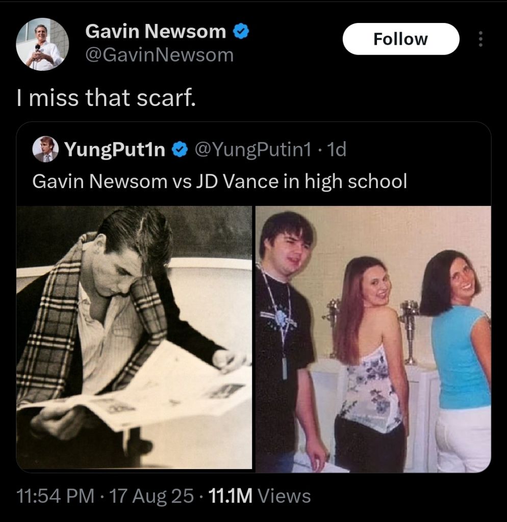Follow the Gavin Newsom account

401,39
